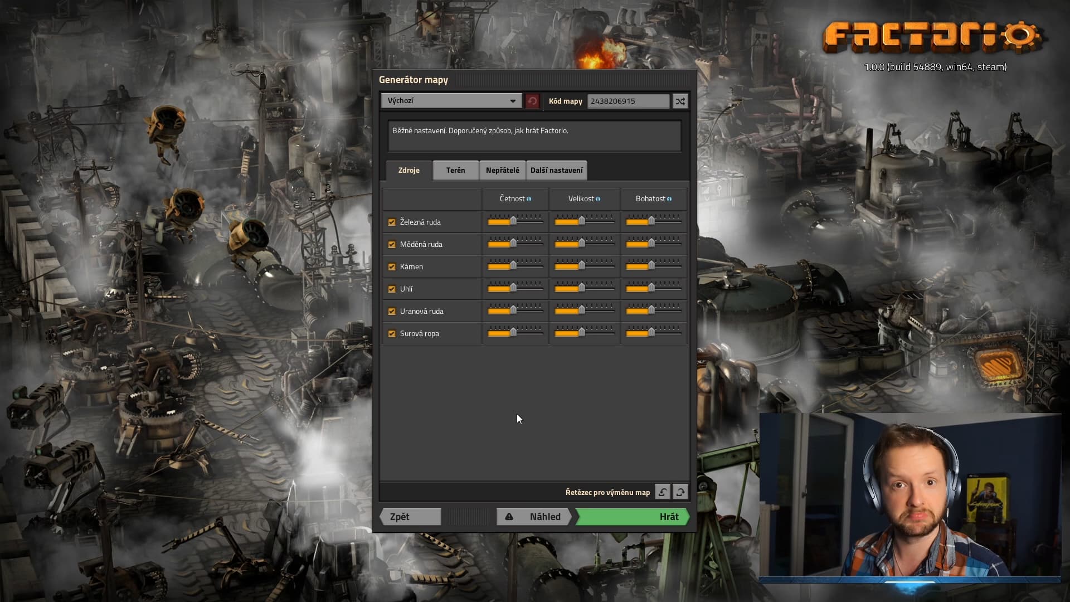Viewport: 1070px width, 602px height.
Task: Open the Nepřátelé tab
Action: tap(502, 170)
